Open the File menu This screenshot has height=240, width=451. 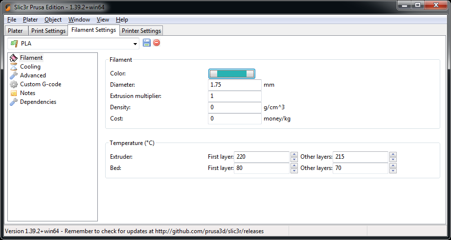tap(12, 20)
